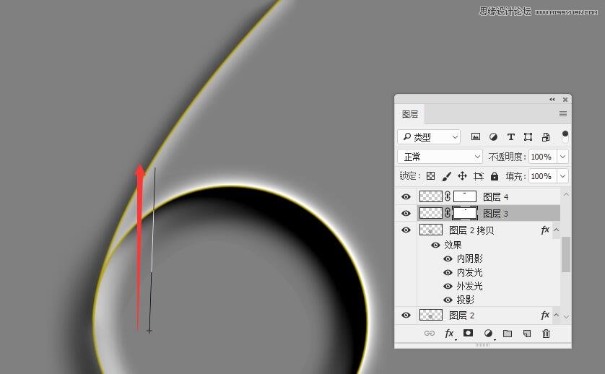Viewport: 605px width, 374px height.
Task: Toggle visibility of 图层 2 拷贝
Action: pyautogui.click(x=406, y=230)
